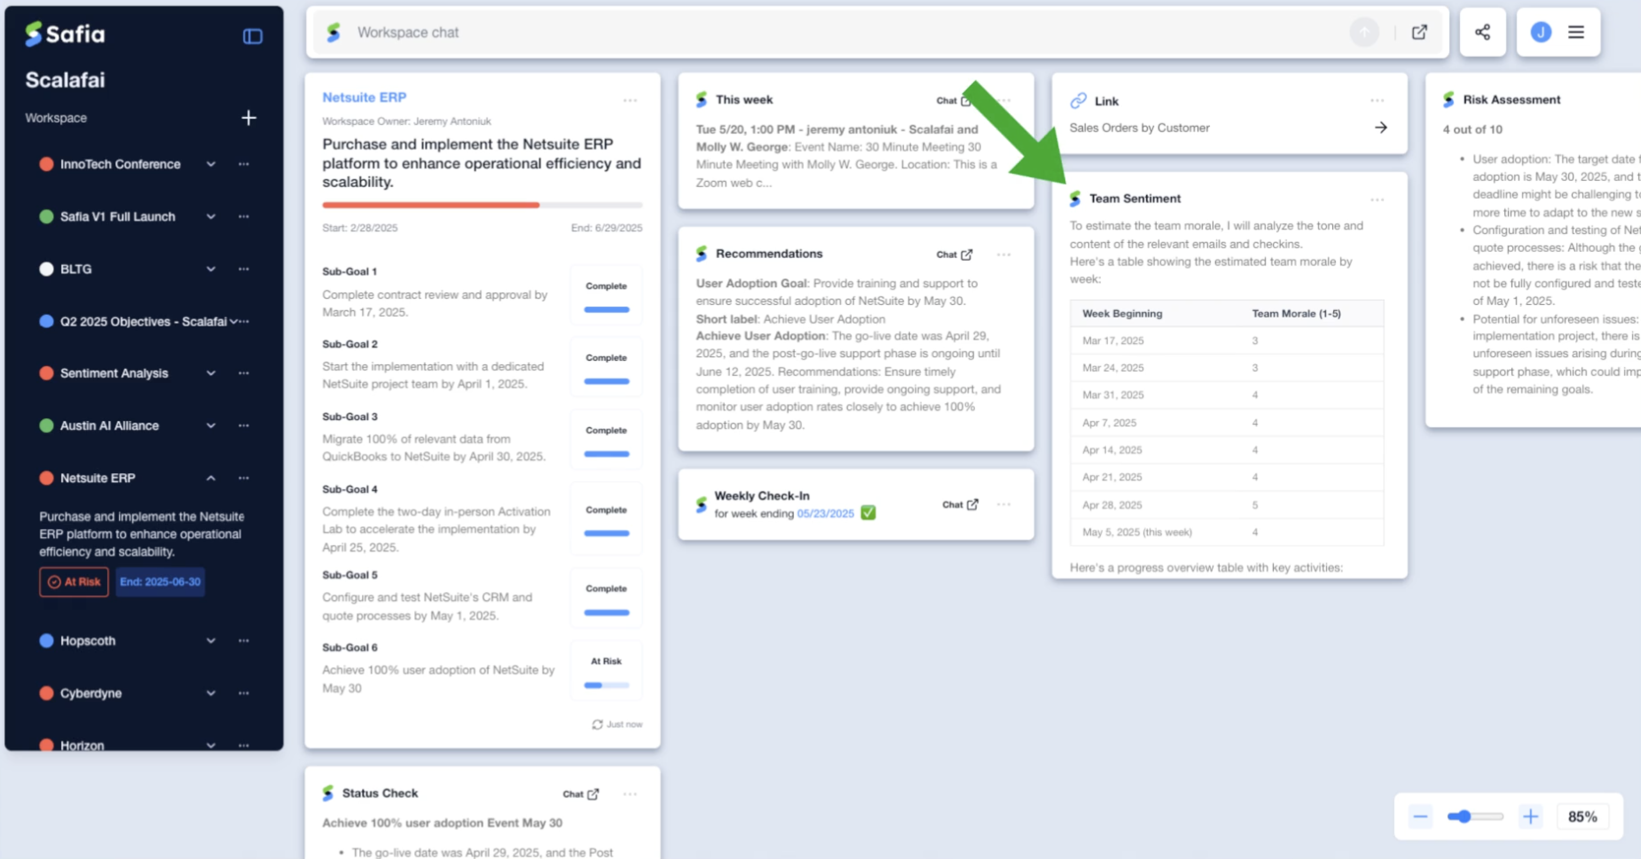Click the Safia logo in the sidebar
The image size is (1641, 859).
click(65, 34)
